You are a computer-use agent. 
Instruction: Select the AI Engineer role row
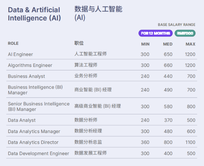pyautogui.click(x=102, y=54)
